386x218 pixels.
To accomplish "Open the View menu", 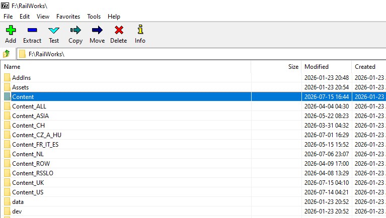I will pyautogui.click(x=43, y=17).
